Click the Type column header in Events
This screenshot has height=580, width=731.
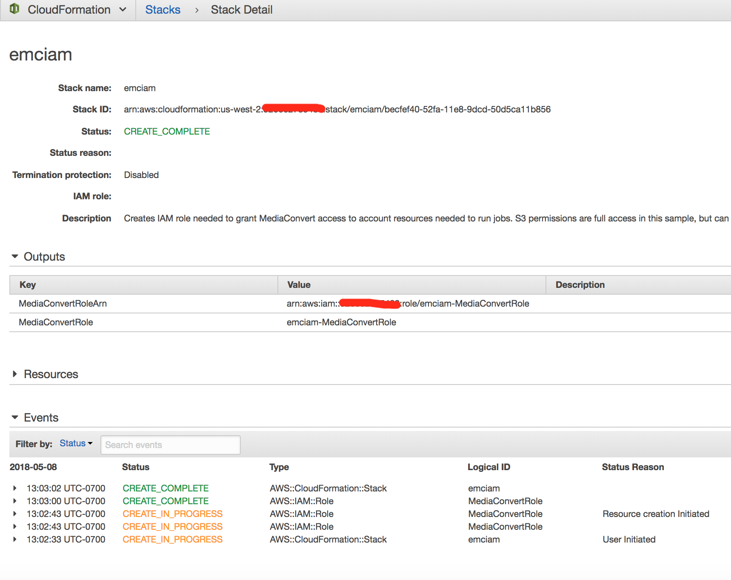point(279,467)
